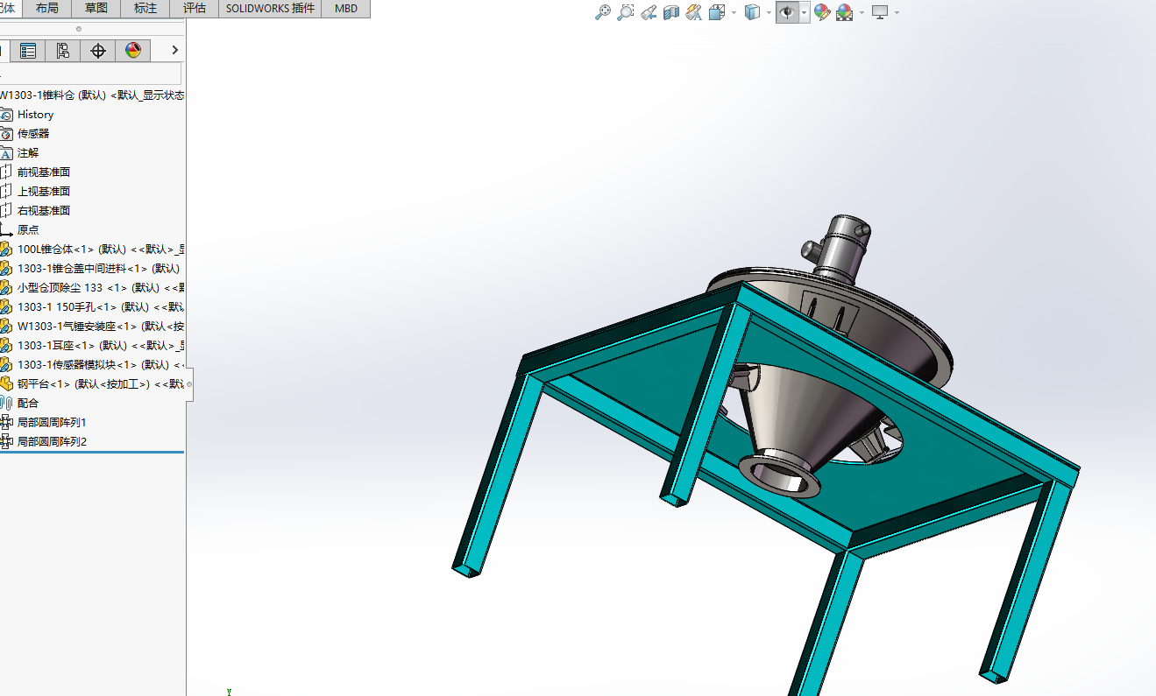Open the Display Style dropdown arrow
This screenshot has width=1156, height=696.
tap(769, 12)
